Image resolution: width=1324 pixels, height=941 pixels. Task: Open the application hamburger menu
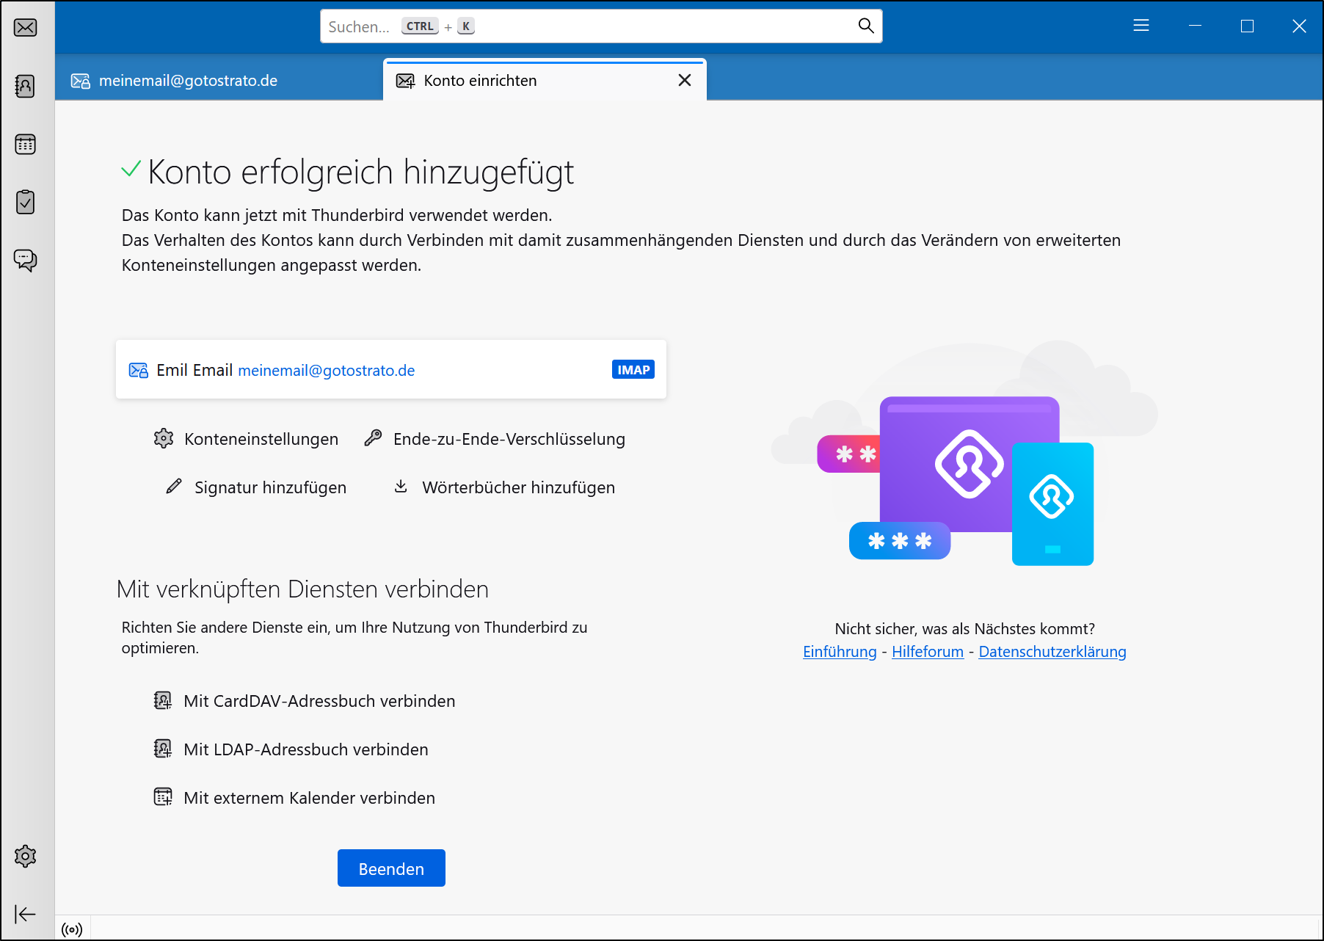(x=1141, y=26)
